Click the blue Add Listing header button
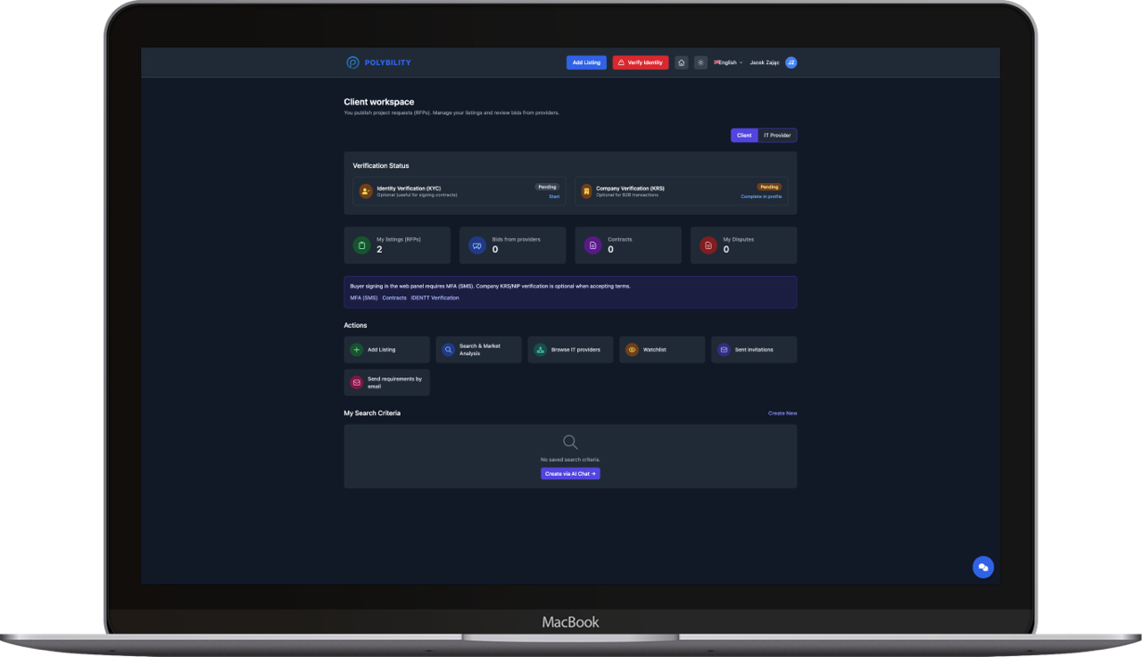This screenshot has width=1142, height=657. [x=586, y=62]
